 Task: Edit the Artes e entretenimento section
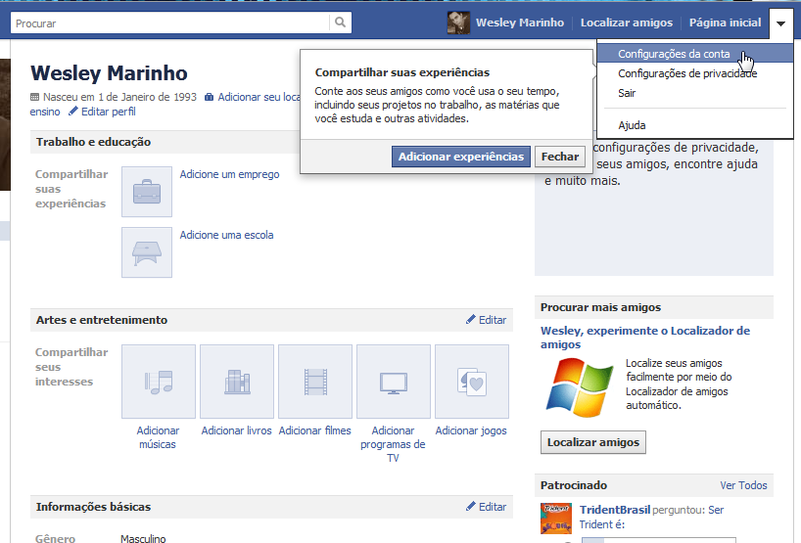(x=487, y=320)
